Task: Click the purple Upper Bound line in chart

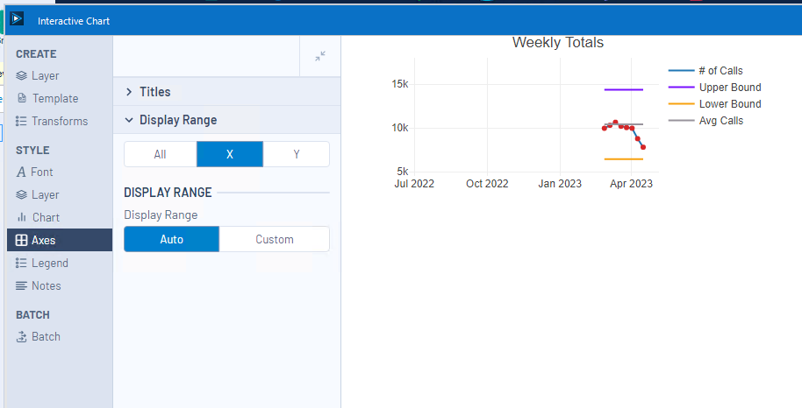Action: click(x=624, y=90)
